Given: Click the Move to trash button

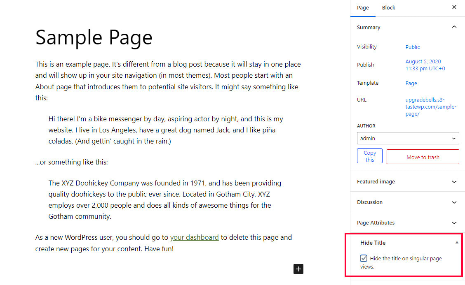Looking at the screenshot, I should [423, 157].
